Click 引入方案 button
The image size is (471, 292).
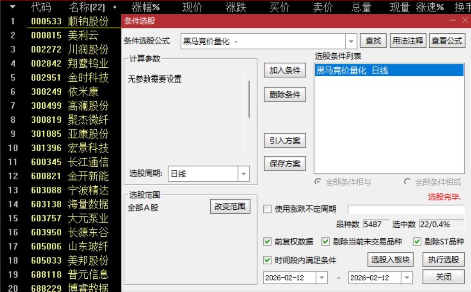tap(285, 140)
